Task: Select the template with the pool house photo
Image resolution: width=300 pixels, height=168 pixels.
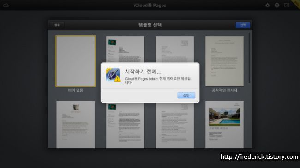Action: (224, 125)
